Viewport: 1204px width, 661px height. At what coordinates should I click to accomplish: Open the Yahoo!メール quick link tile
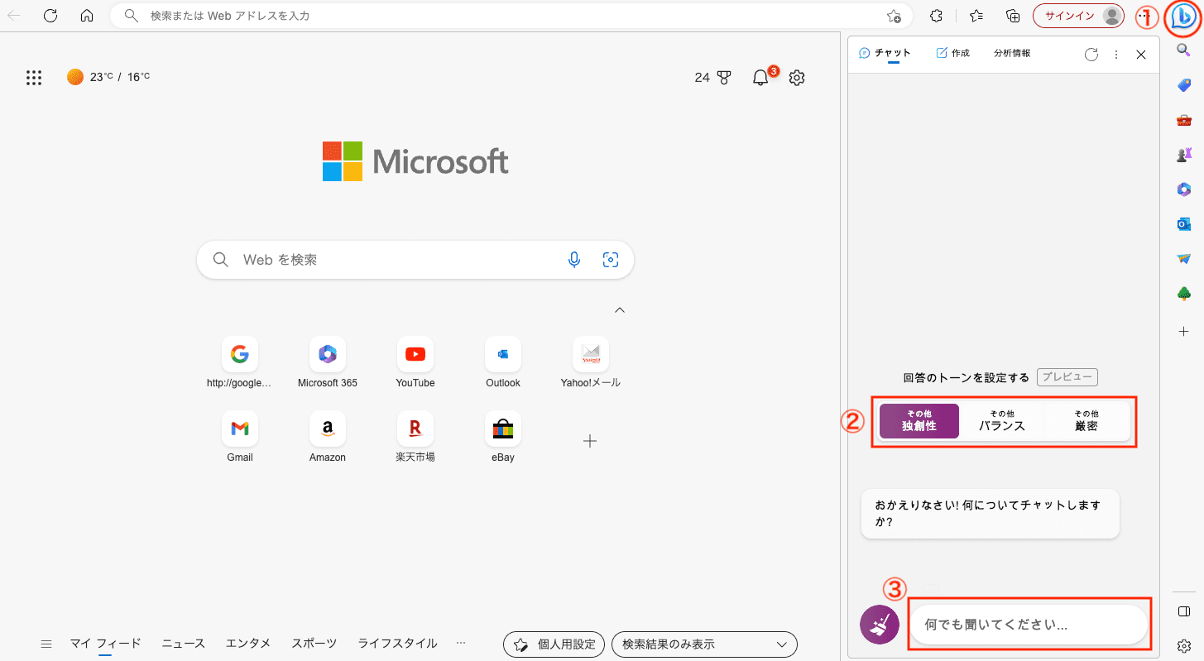591,362
